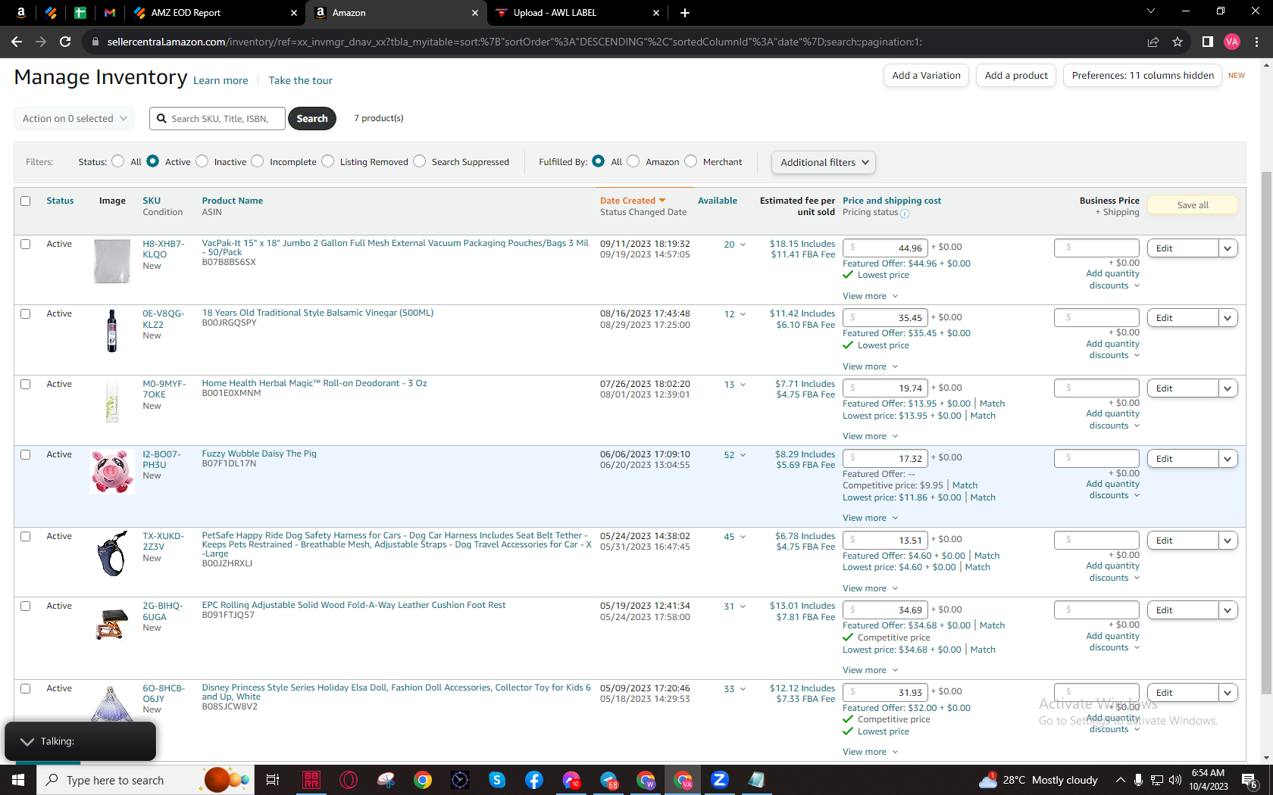
Task: Open Edit dropdown arrow for Balsamic Vinegar
Action: (x=1228, y=318)
